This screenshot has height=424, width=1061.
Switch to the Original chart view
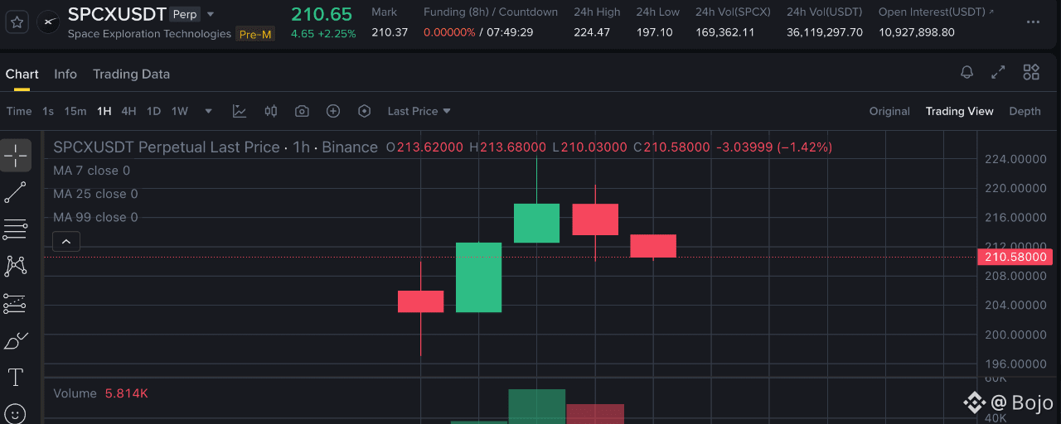pos(889,111)
